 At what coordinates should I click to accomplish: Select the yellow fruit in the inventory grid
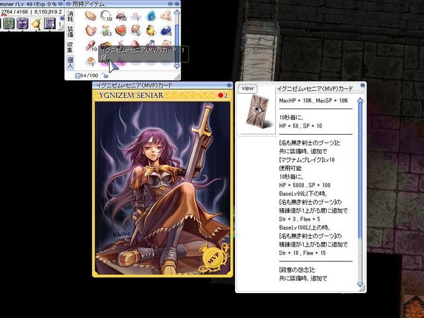(x=151, y=31)
